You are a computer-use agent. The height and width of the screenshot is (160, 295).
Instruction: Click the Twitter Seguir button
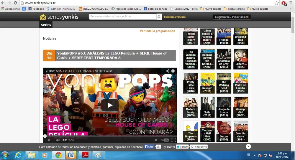pos(182,147)
